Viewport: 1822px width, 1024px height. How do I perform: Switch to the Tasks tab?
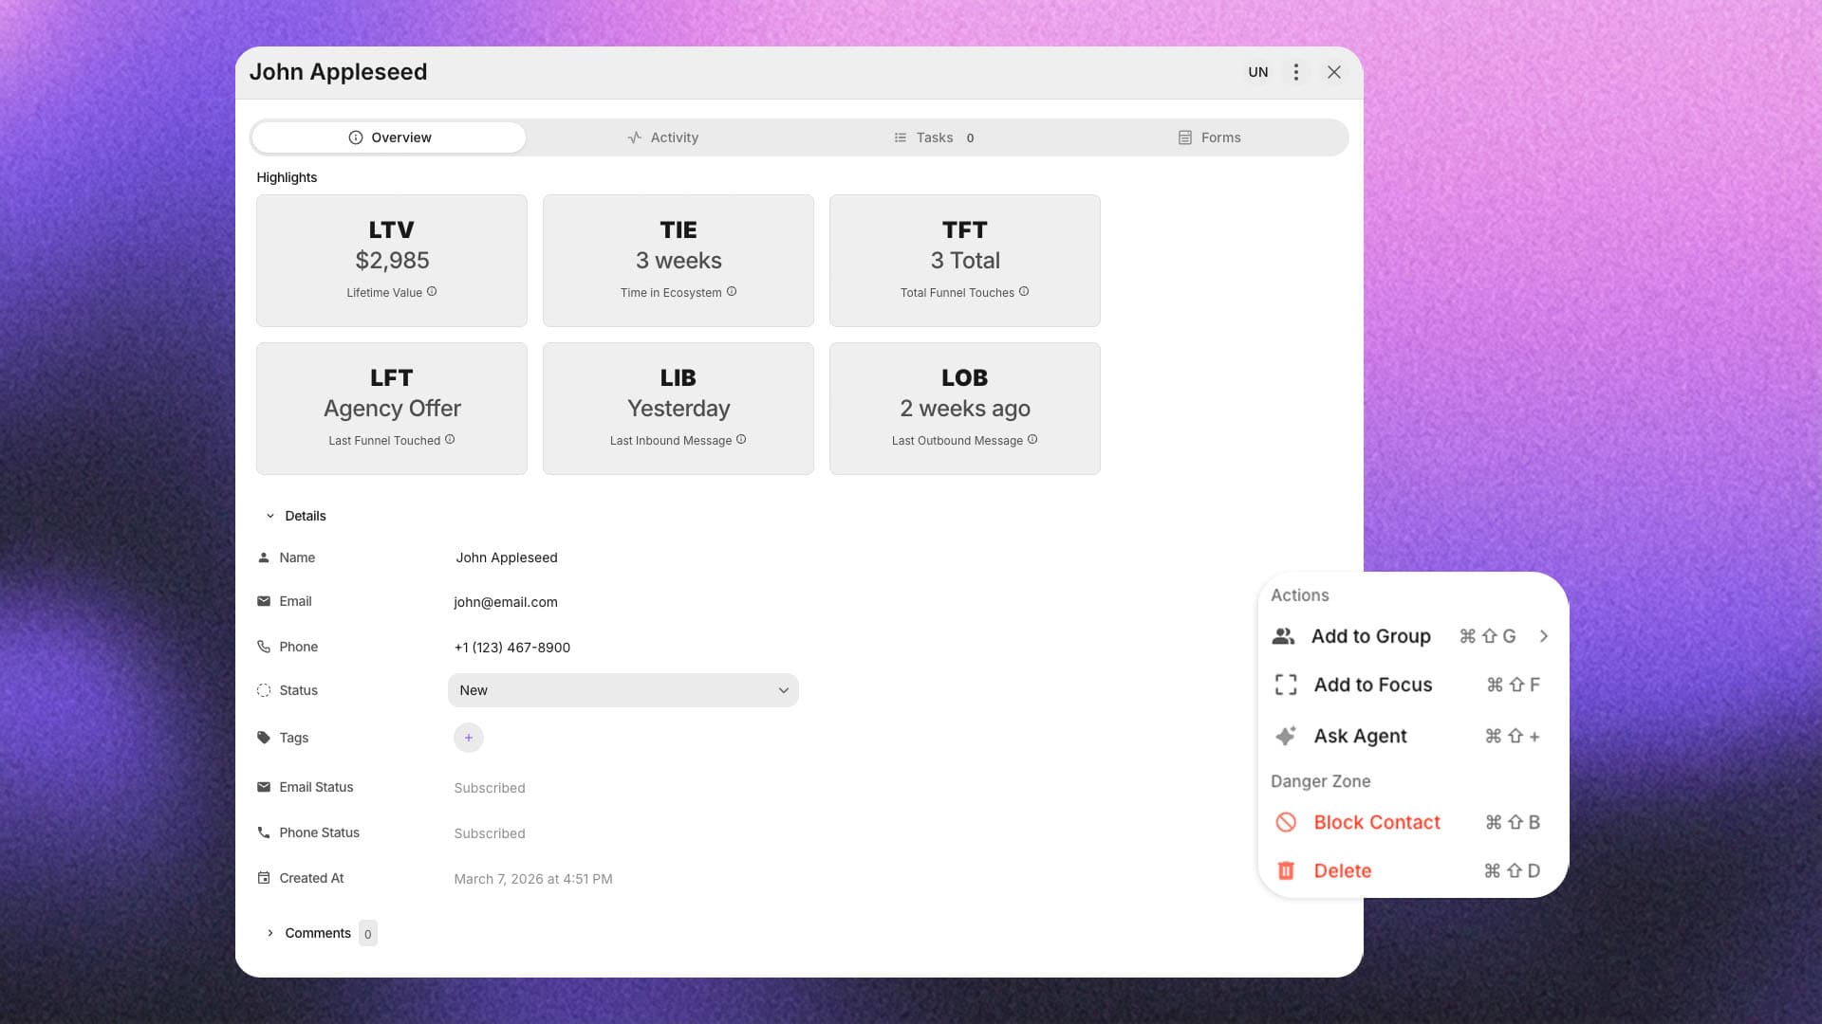[934, 137]
